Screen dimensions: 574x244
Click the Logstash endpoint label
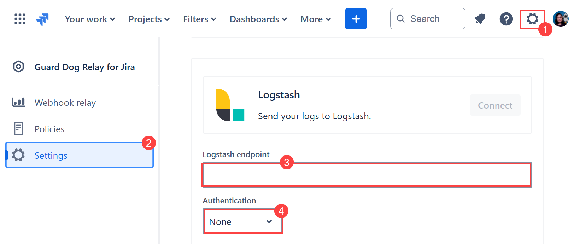(236, 154)
